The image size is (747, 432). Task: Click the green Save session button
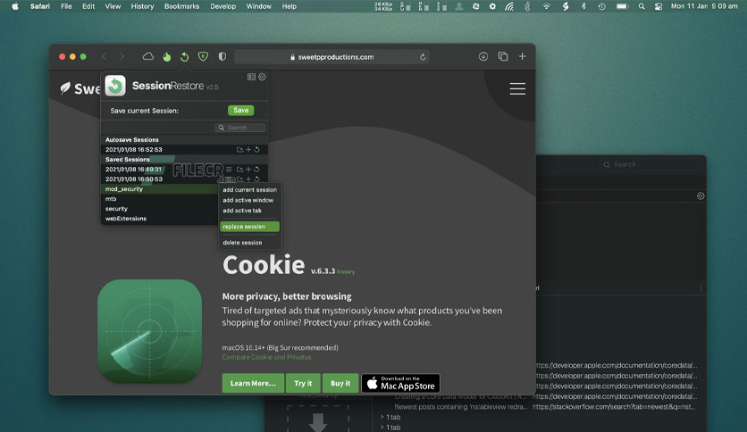point(241,111)
